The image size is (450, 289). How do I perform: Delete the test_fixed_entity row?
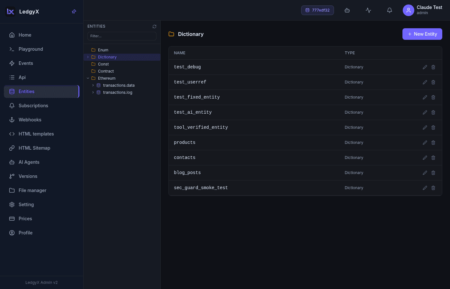[433, 97]
